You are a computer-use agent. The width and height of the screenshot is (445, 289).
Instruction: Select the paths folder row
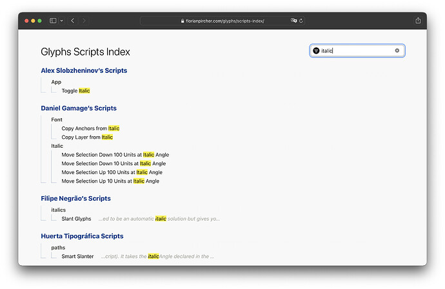coord(58,248)
